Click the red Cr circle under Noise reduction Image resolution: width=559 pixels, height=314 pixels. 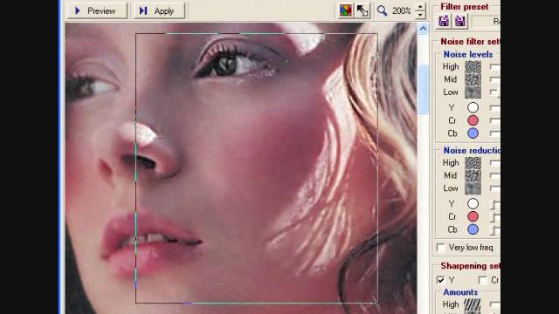tap(473, 216)
